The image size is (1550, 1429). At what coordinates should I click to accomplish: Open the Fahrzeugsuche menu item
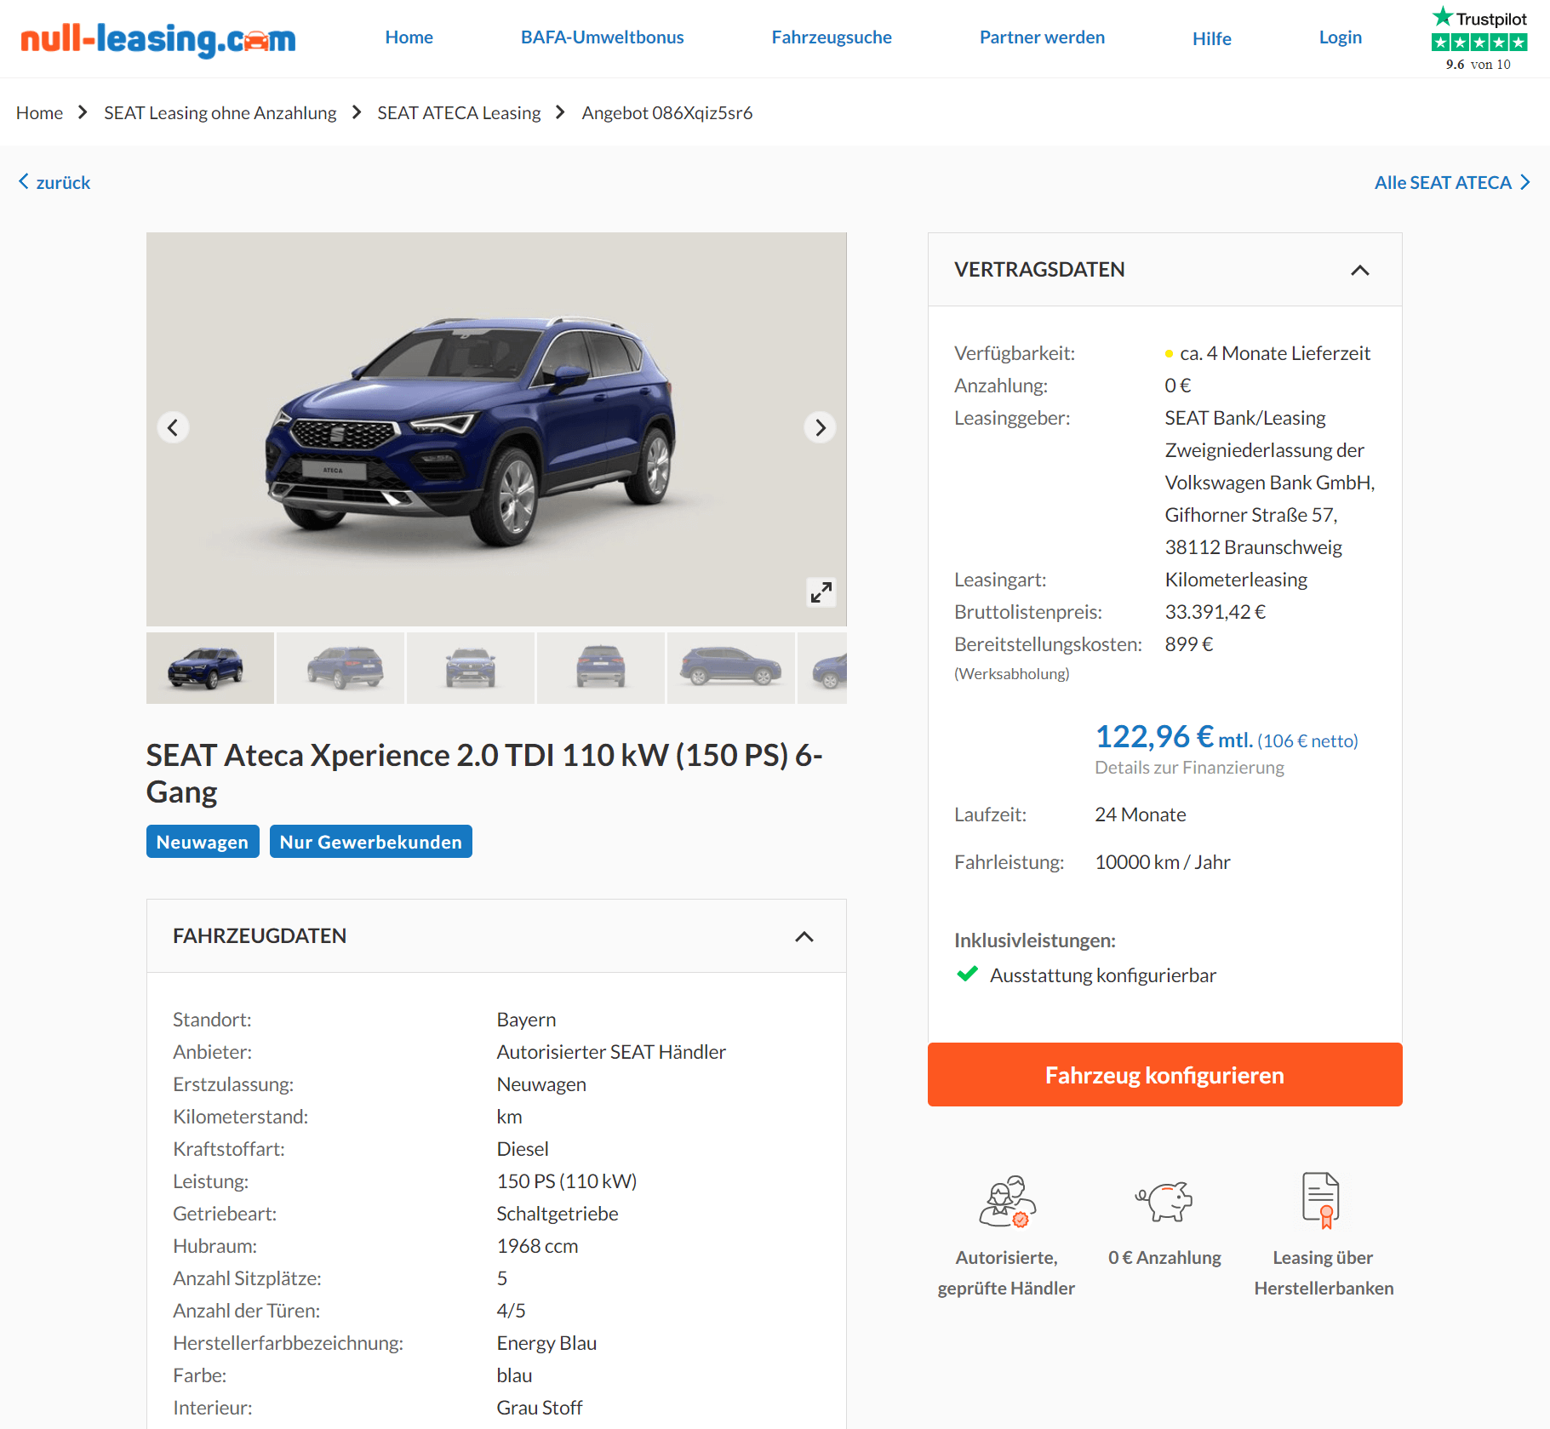pyautogui.click(x=832, y=37)
